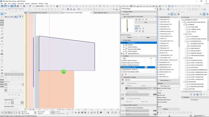Collapse the Design Layers section
The height and width of the screenshot is (117, 209).
click(x=122, y=40)
